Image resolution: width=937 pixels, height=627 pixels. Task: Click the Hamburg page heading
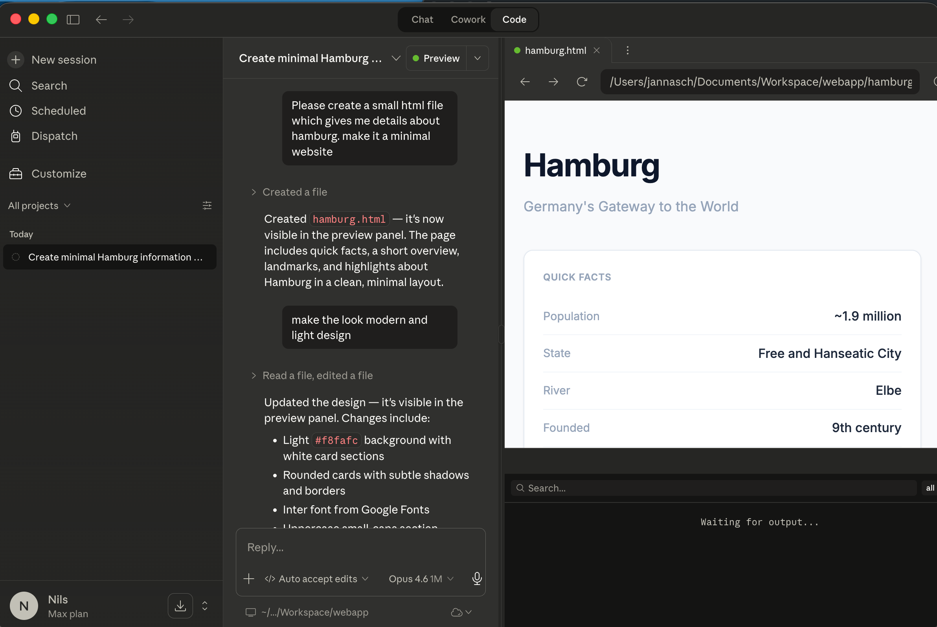tap(592, 165)
